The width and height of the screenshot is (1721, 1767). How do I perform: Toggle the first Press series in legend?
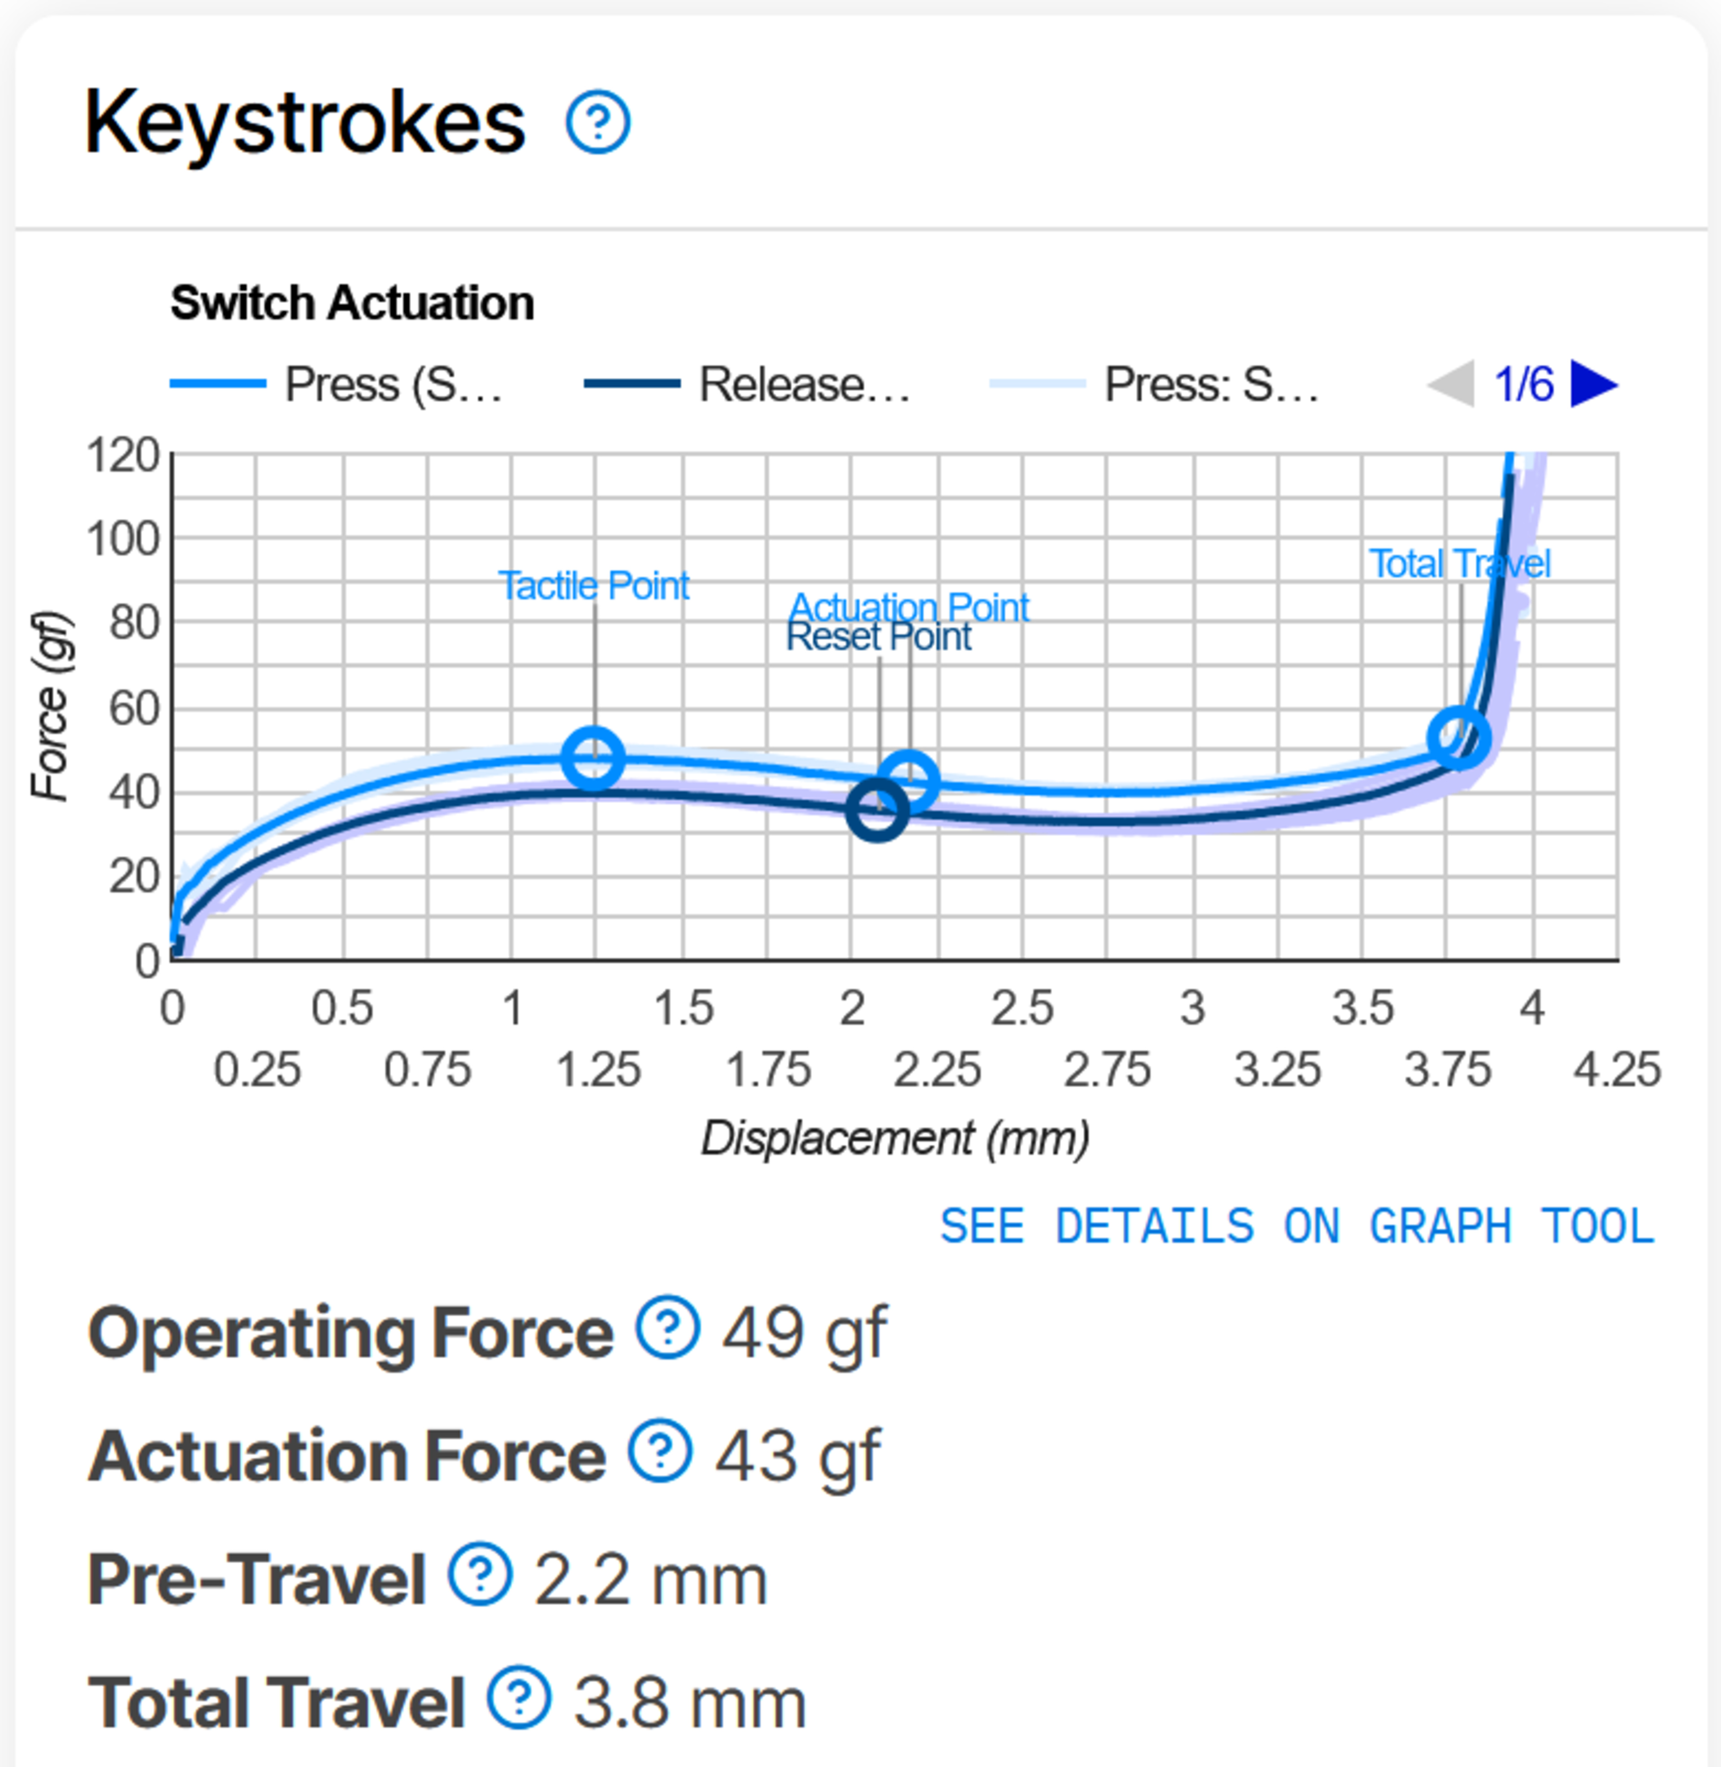[x=336, y=384]
